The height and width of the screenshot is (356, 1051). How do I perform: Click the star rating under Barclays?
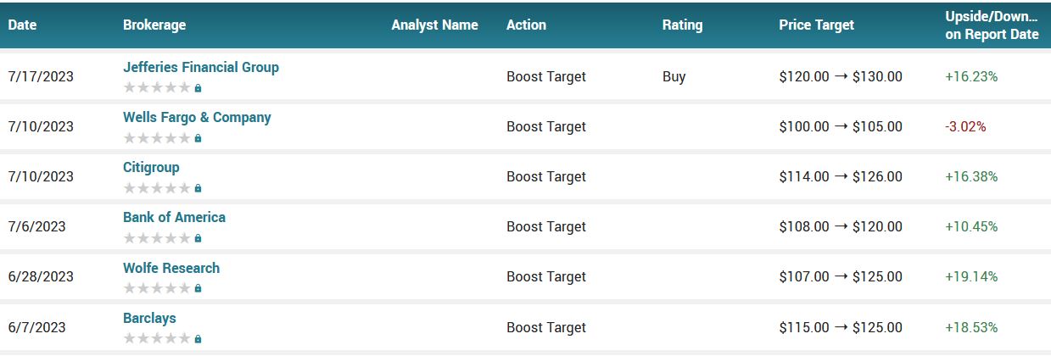pyautogui.click(x=157, y=338)
